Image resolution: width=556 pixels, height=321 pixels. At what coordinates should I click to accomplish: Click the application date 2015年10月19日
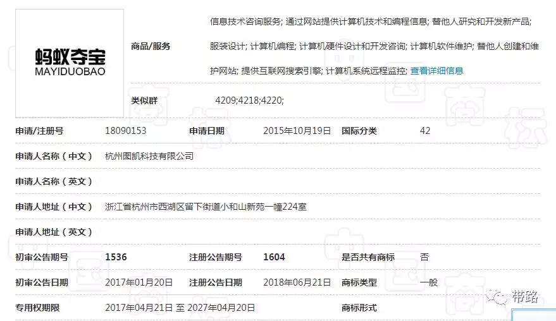[x=297, y=131]
